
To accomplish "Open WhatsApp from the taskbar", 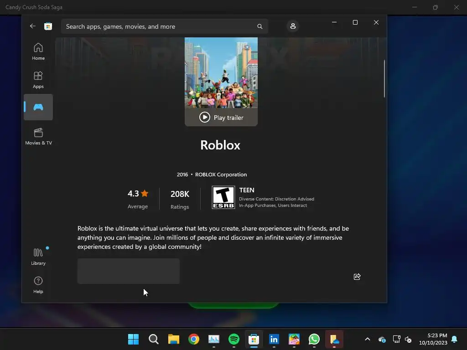I will 314,339.
